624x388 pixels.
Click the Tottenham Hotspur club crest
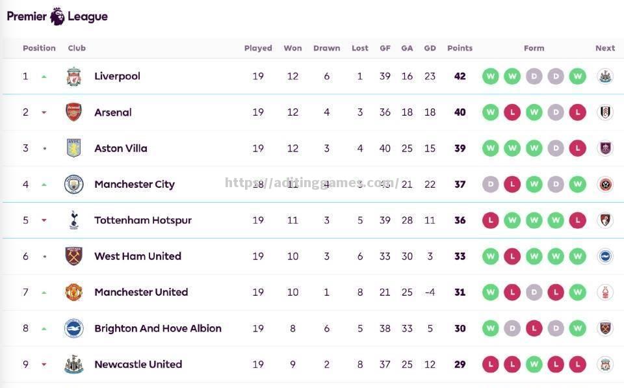(x=73, y=220)
